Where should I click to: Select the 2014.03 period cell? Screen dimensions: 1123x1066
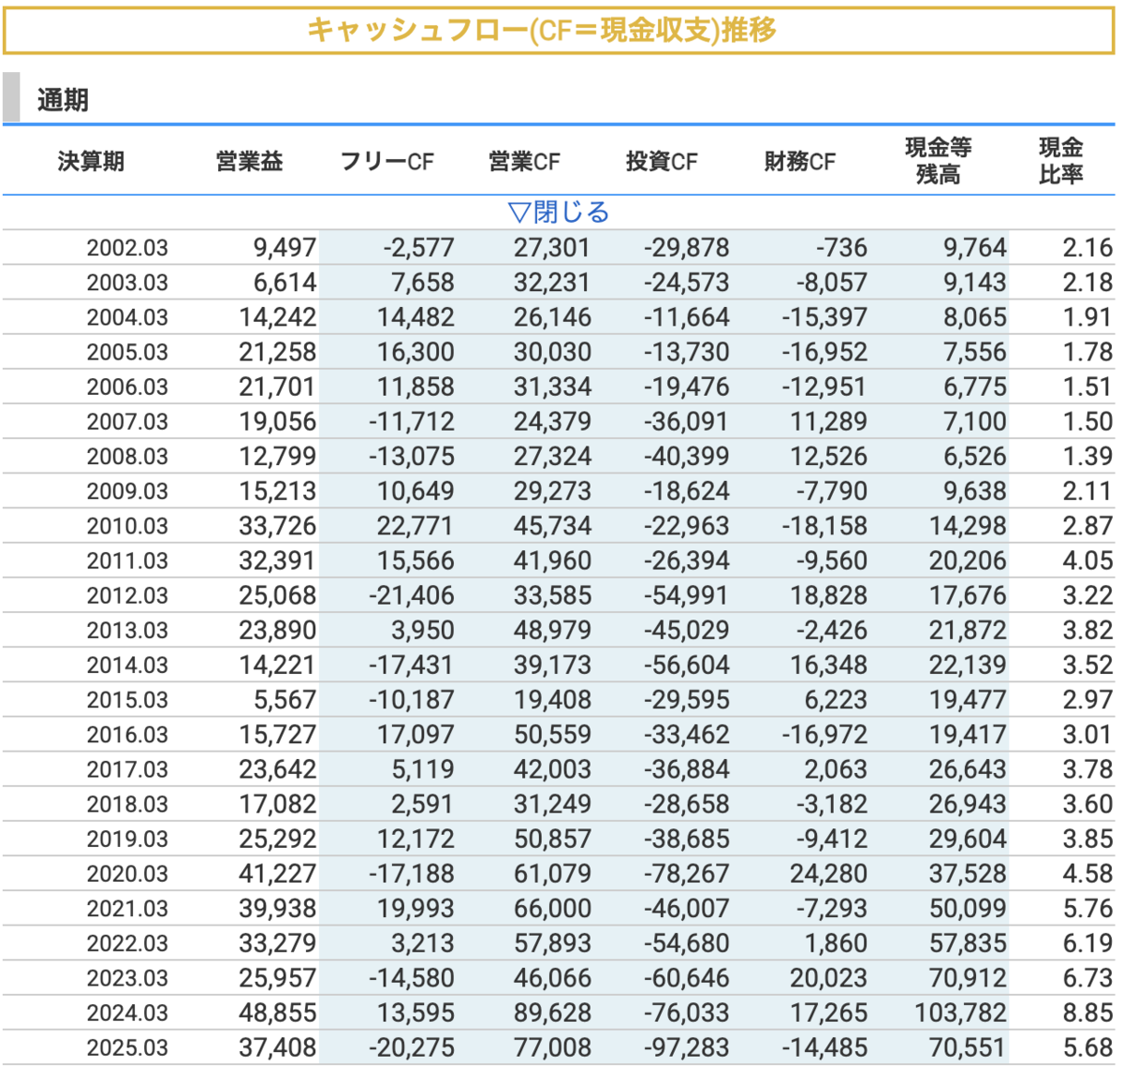coord(127,664)
